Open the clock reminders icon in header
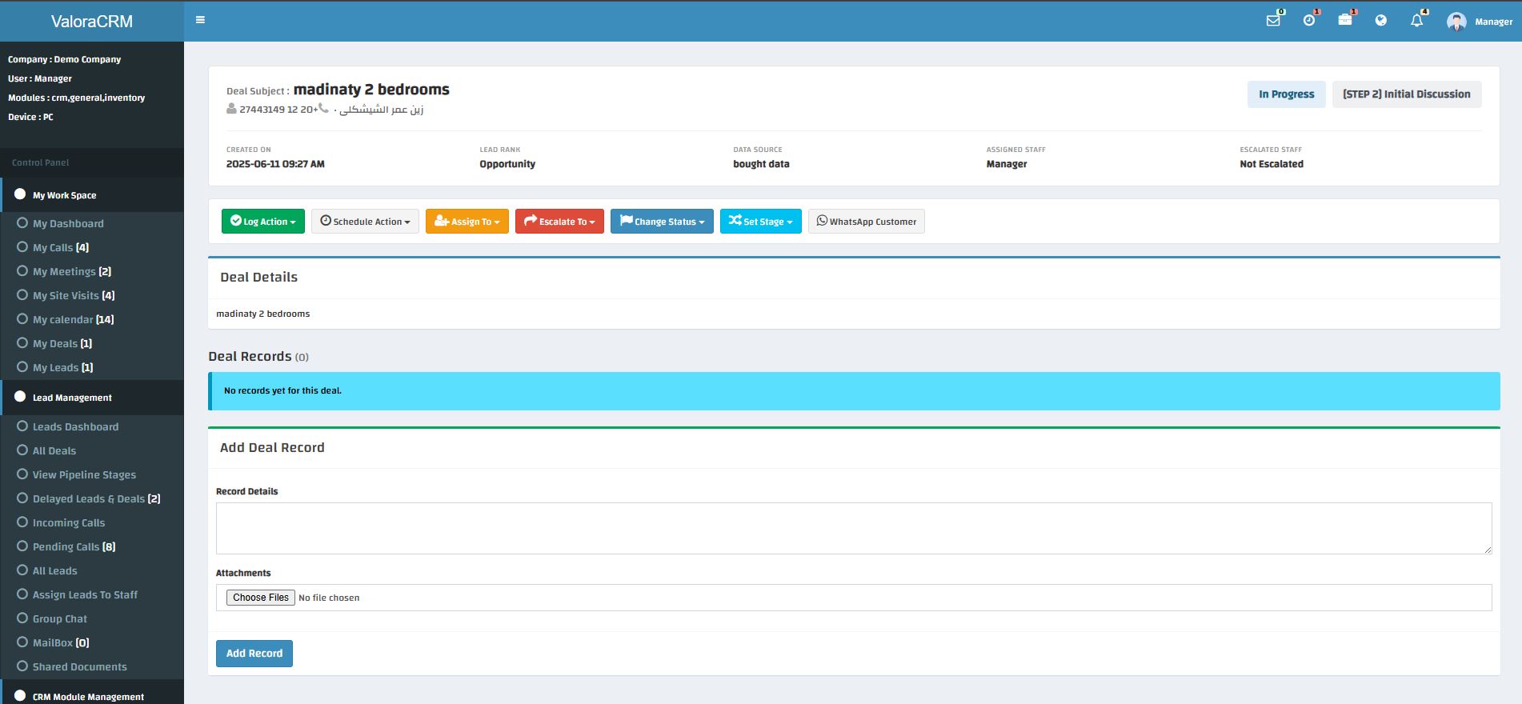The width and height of the screenshot is (1522, 704). point(1309,21)
